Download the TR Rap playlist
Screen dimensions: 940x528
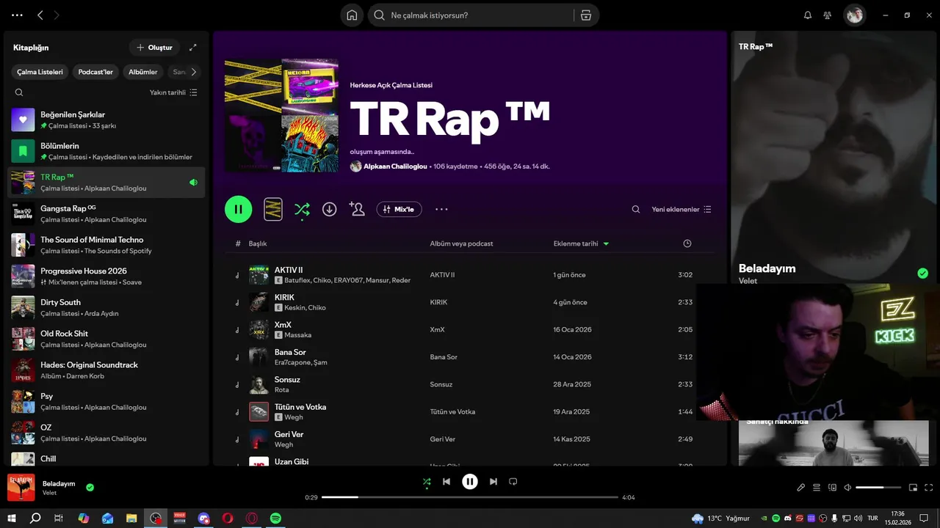[x=330, y=209]
